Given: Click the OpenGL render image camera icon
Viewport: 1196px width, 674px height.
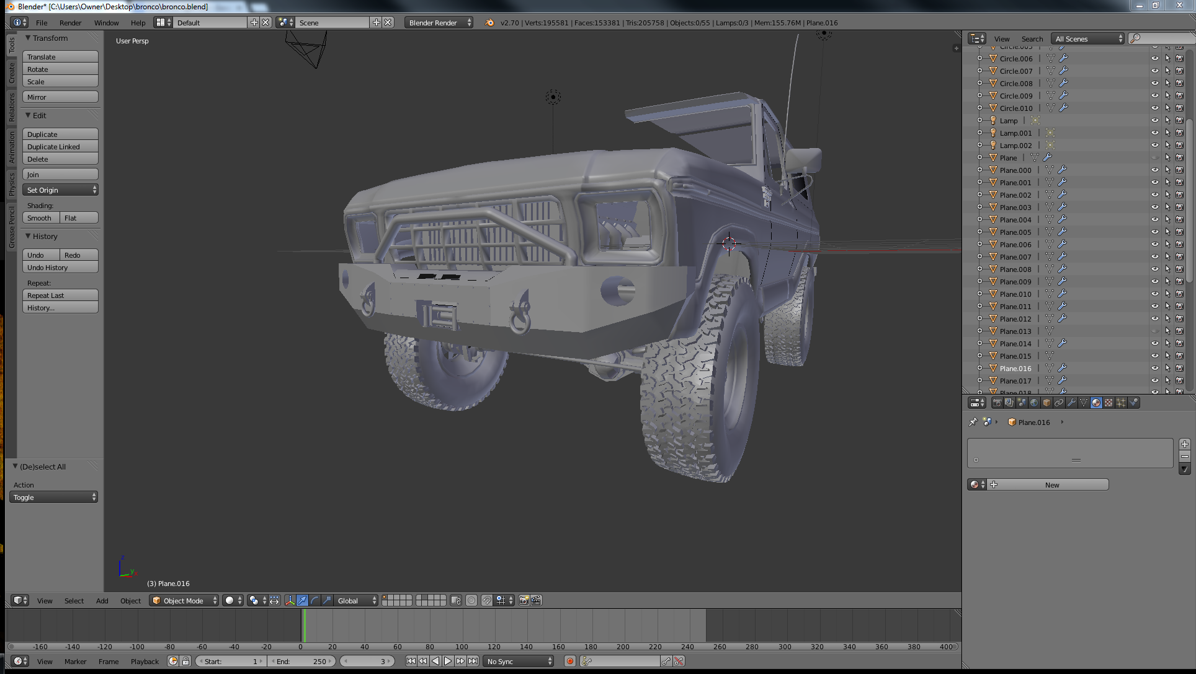Looking at the screenshot, I should click(524, 600).
